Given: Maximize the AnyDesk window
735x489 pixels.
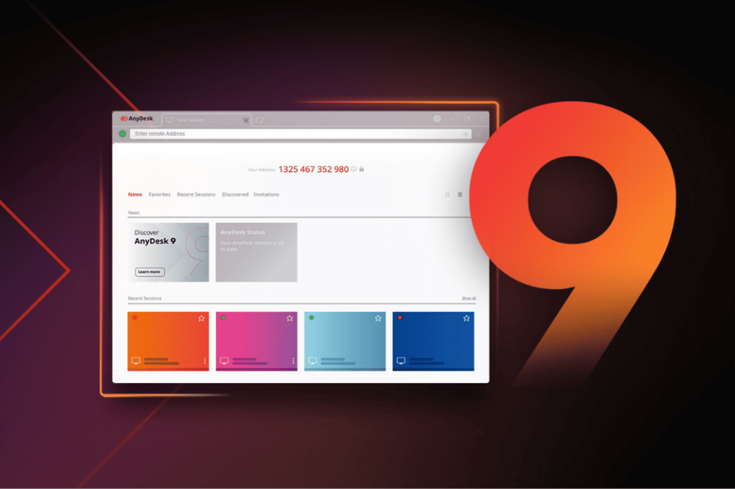Looking at the screenshot, I should [467, 119].
